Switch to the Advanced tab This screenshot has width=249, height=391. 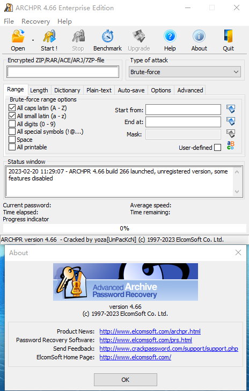pyautogui.click(x=190, y=90)
